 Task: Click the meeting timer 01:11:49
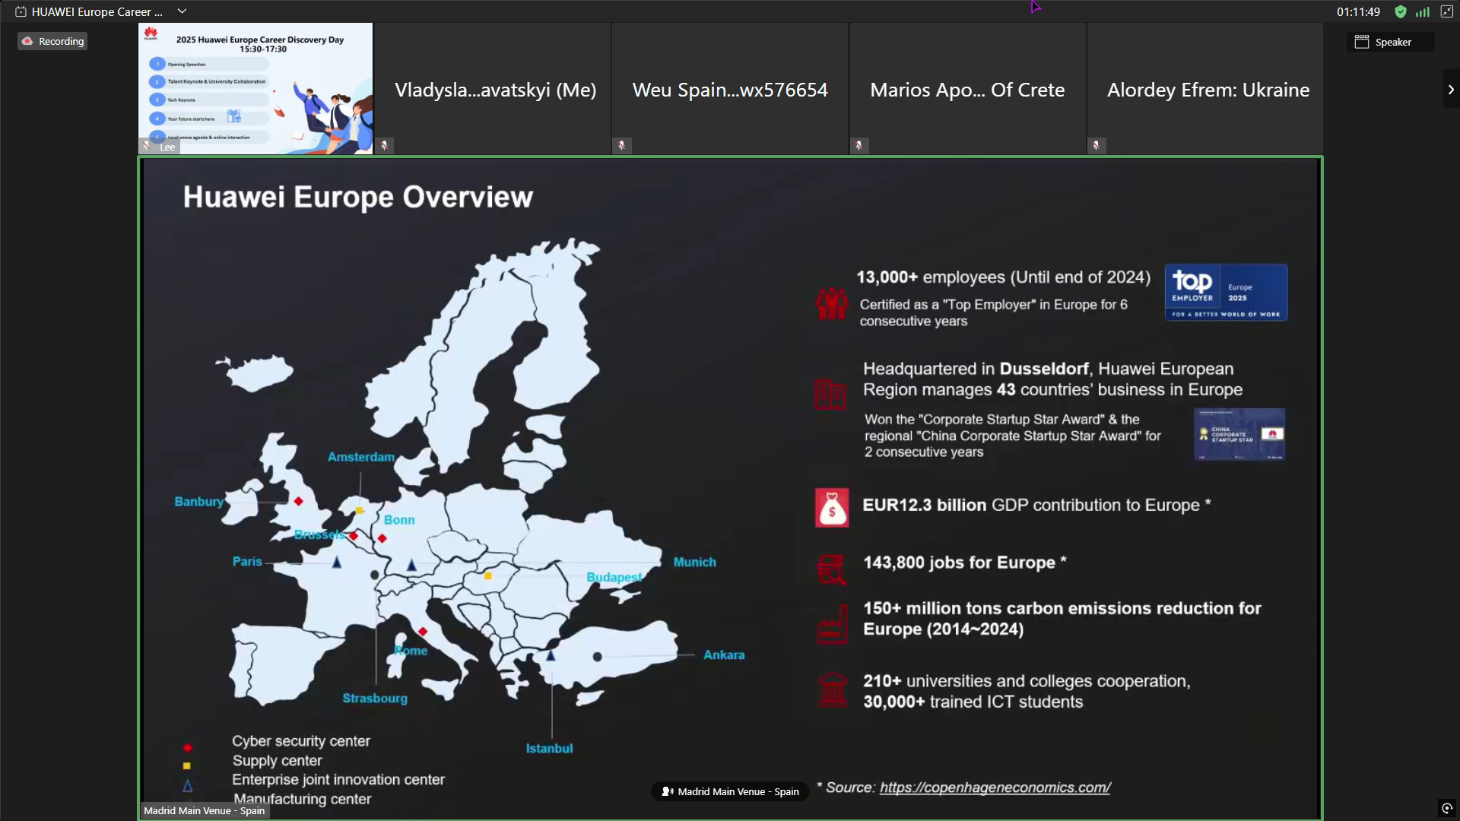tap(1358, 11)
